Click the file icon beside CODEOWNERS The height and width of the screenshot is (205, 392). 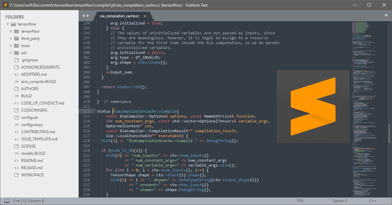pos(16,110)
